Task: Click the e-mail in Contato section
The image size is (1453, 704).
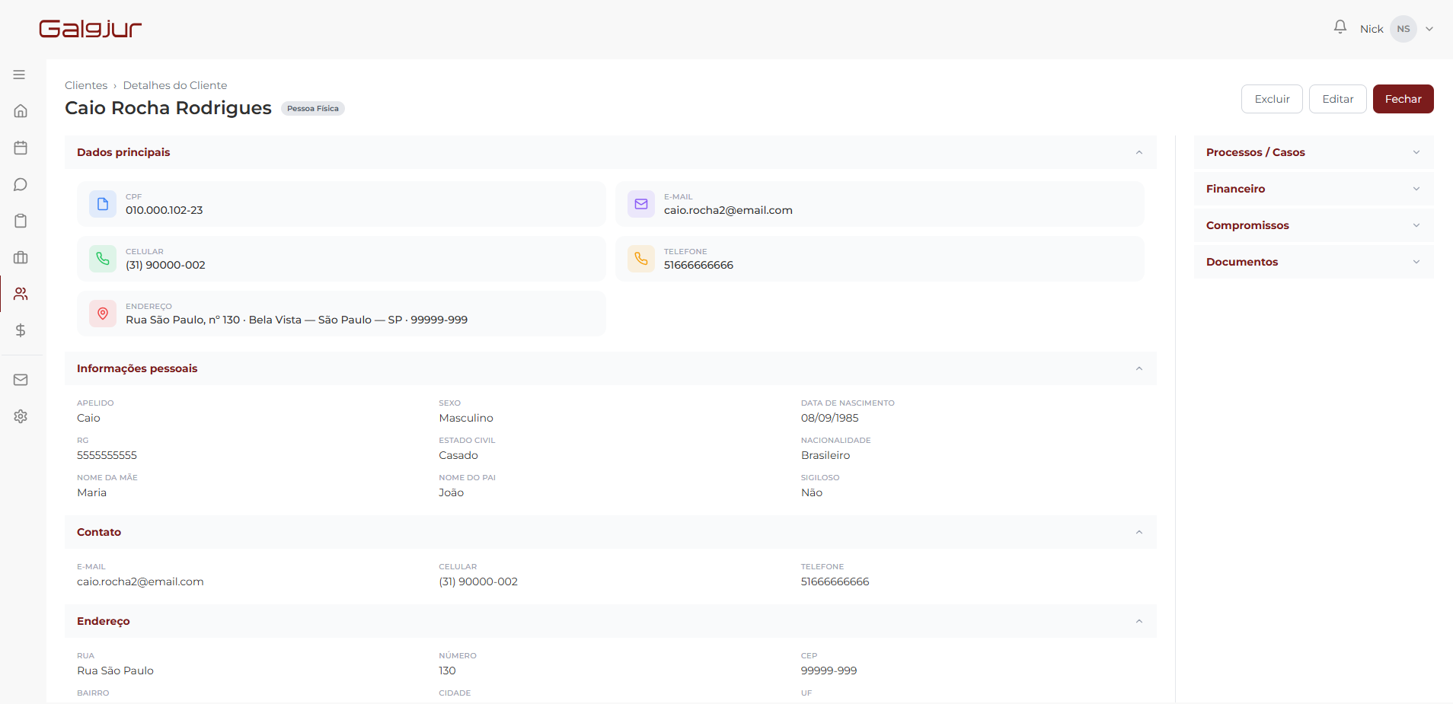Action: tap(140, 581)
